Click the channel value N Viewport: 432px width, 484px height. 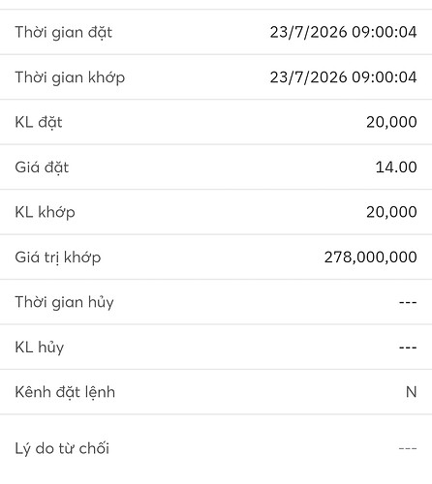point(411,392)
